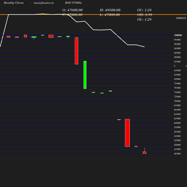Click the 46900 price axis label
Viewport: 187px width, 187px height.
coord(177,154)
